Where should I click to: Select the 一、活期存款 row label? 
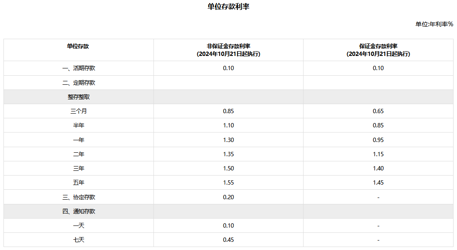(79, 68)
